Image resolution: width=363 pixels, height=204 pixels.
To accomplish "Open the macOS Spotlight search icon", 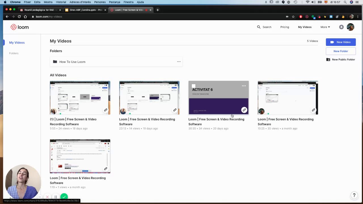I will [345, 2].
